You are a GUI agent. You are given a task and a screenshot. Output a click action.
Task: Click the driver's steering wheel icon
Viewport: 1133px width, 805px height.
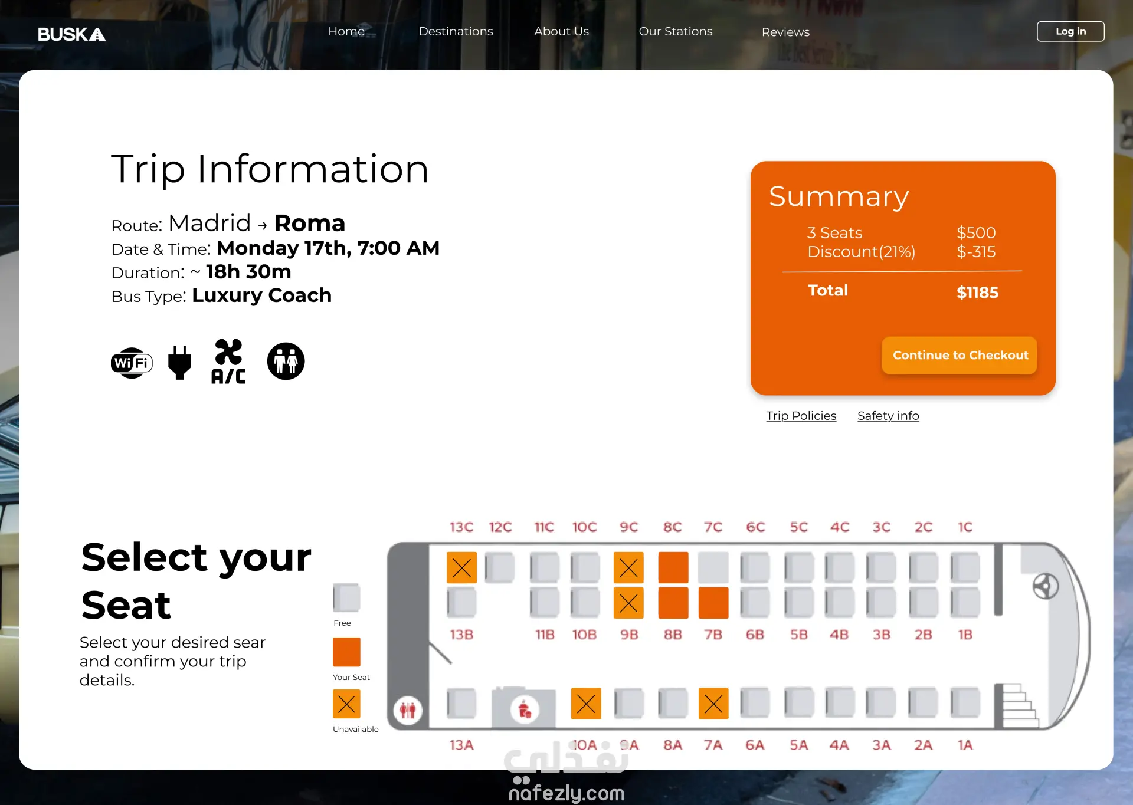(1045, 586)
